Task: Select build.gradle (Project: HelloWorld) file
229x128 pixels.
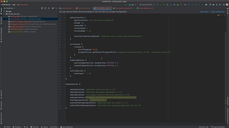Action: coord(30,17)
